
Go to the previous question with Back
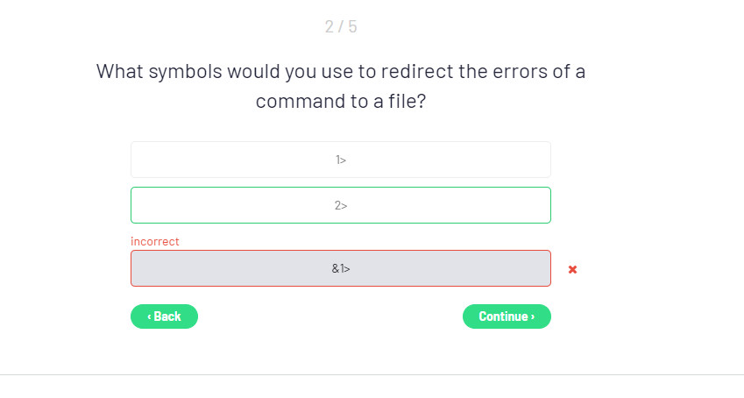point(164,316)
